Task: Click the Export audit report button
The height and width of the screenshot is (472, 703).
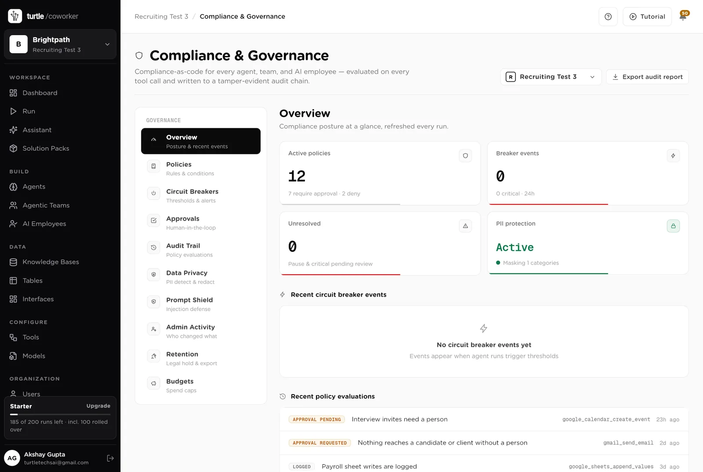Action: [x=647, y=77]
